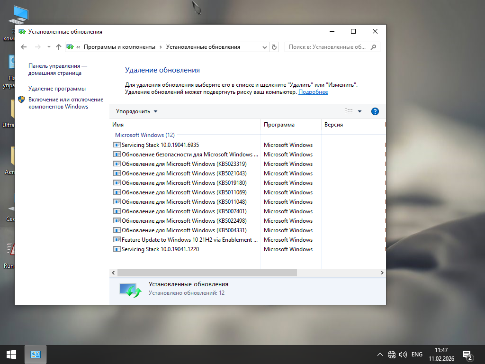This screenshot has height=364, width=485.
Task: Click the Back navigation arrow
Action: coord(24,47)
